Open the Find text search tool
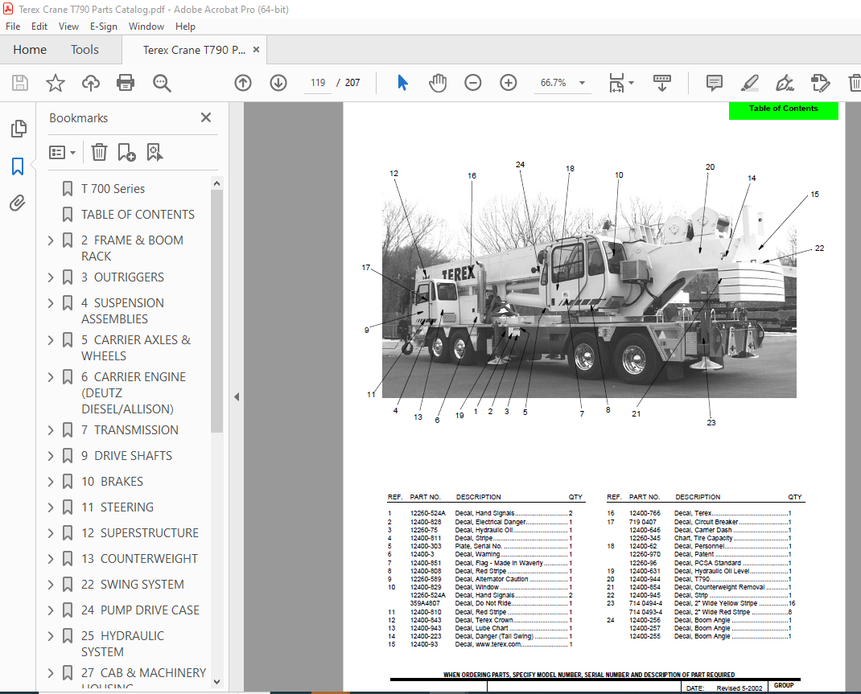The height and width of the screenshot is (694, 861). pos(162,83)
